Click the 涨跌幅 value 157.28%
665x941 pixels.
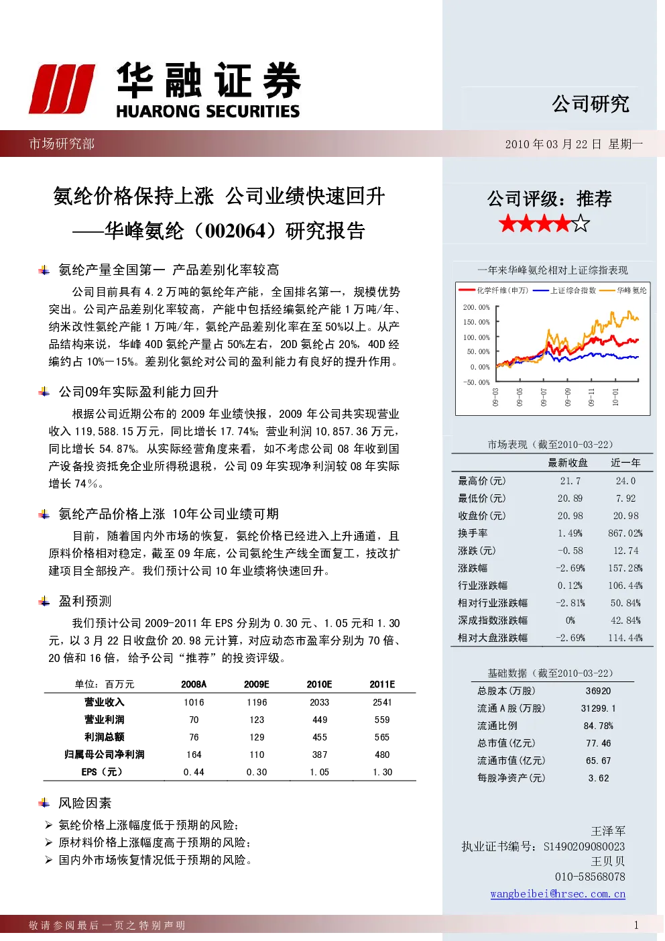625,568
